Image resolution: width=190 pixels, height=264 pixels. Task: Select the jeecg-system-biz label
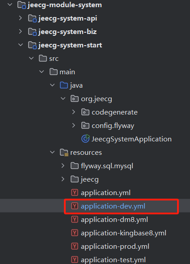point(68,32)
